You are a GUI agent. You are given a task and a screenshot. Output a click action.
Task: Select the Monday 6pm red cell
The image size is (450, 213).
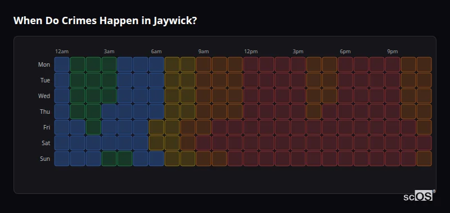(345, 64)
